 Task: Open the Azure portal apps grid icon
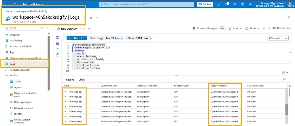coord(6,4)
